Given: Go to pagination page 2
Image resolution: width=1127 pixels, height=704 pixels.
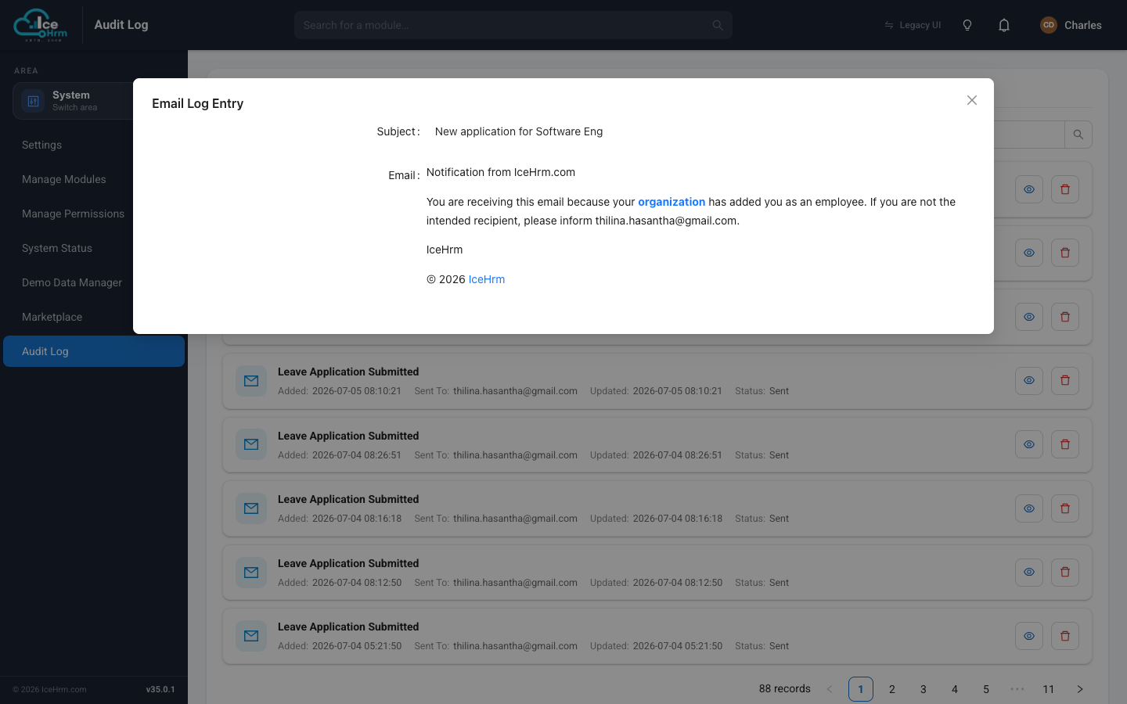Looking at the screenshot, I should pos(892,689).
